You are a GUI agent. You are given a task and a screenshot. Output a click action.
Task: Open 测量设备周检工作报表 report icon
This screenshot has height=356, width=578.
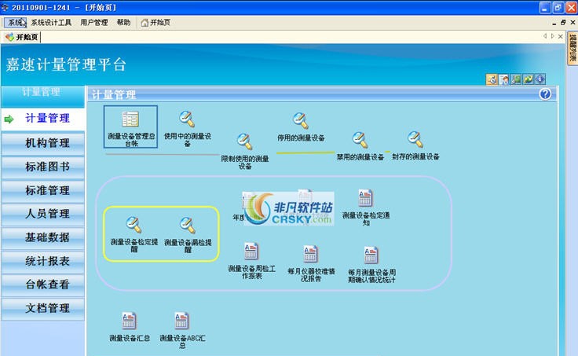click(251, 251)
